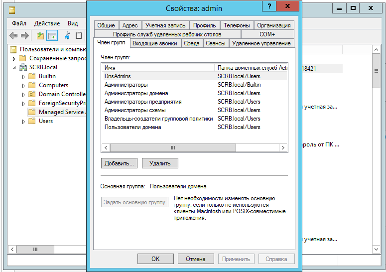Switch to the Адрес tab
Screen dimensions: 386x272
pyautogui.click(x=130, y=25)
